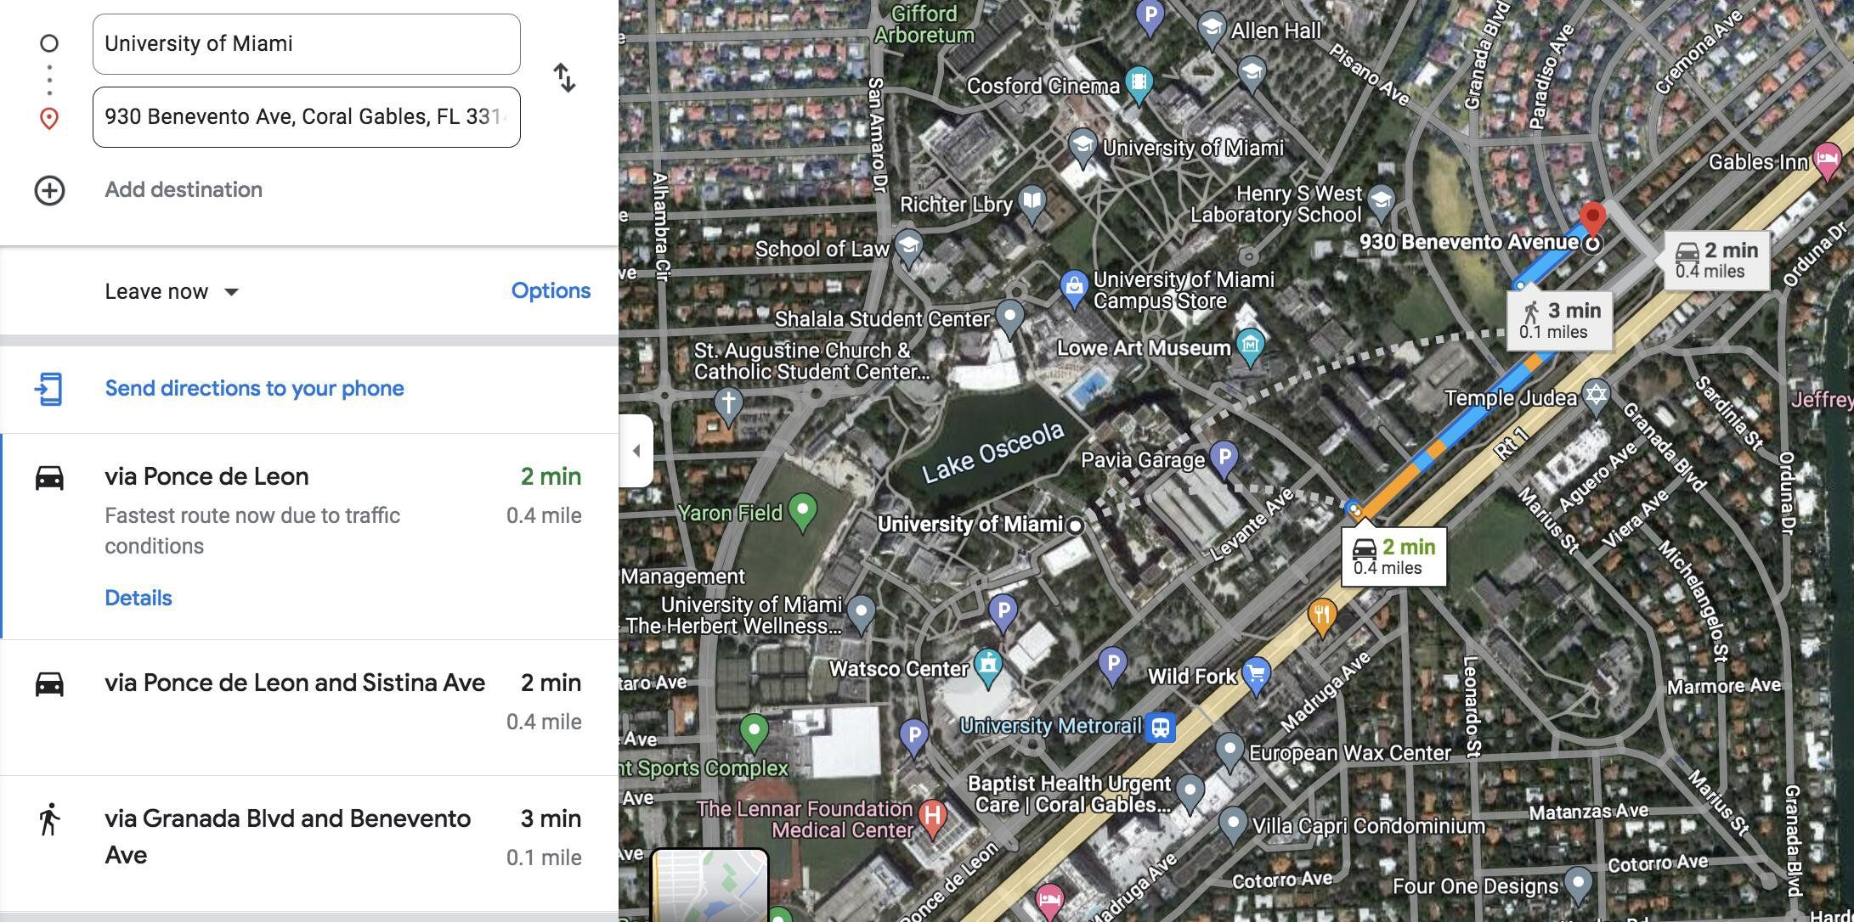
Task: Open the University Metrorail station icon
Action: [x=1160, y=727]
